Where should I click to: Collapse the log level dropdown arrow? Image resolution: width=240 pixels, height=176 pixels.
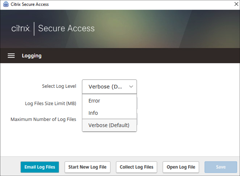tap(131, 87)
